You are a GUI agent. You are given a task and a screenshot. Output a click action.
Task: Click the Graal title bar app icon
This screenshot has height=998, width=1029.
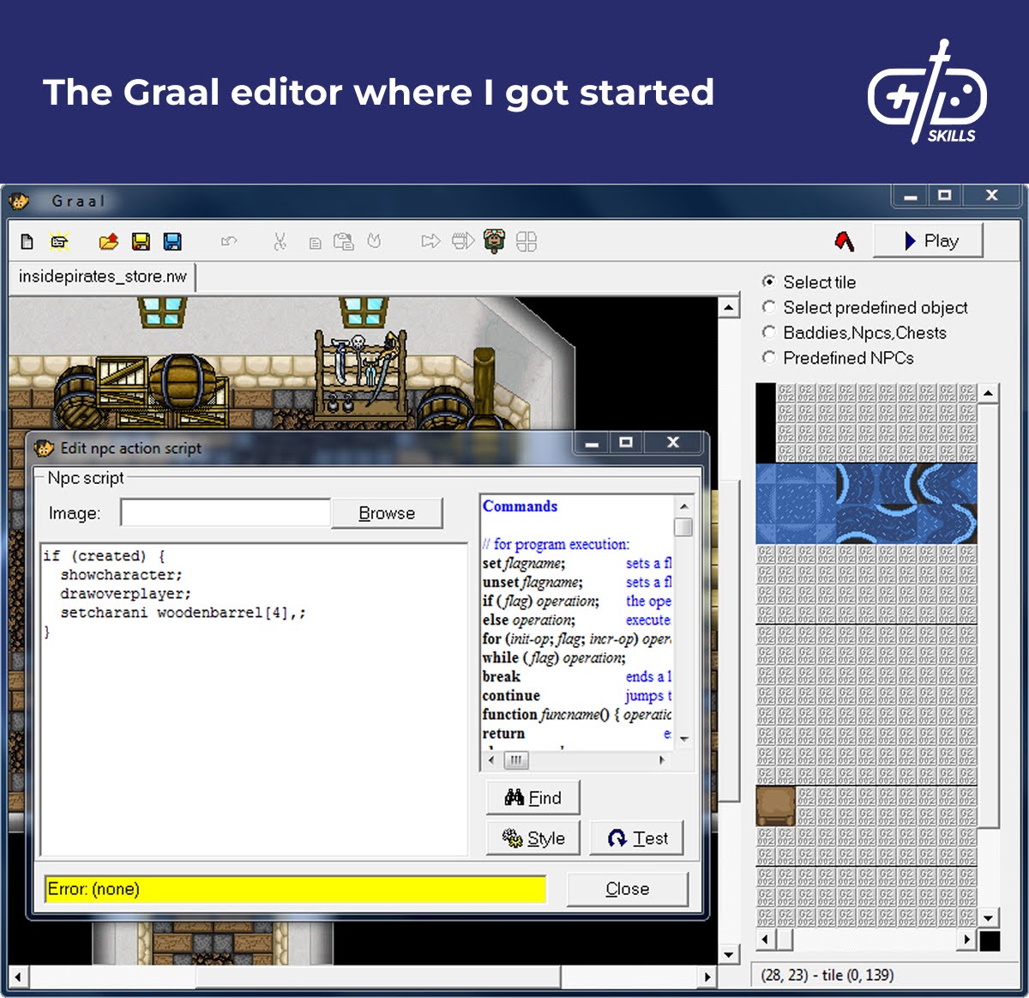tap(19, 201)
